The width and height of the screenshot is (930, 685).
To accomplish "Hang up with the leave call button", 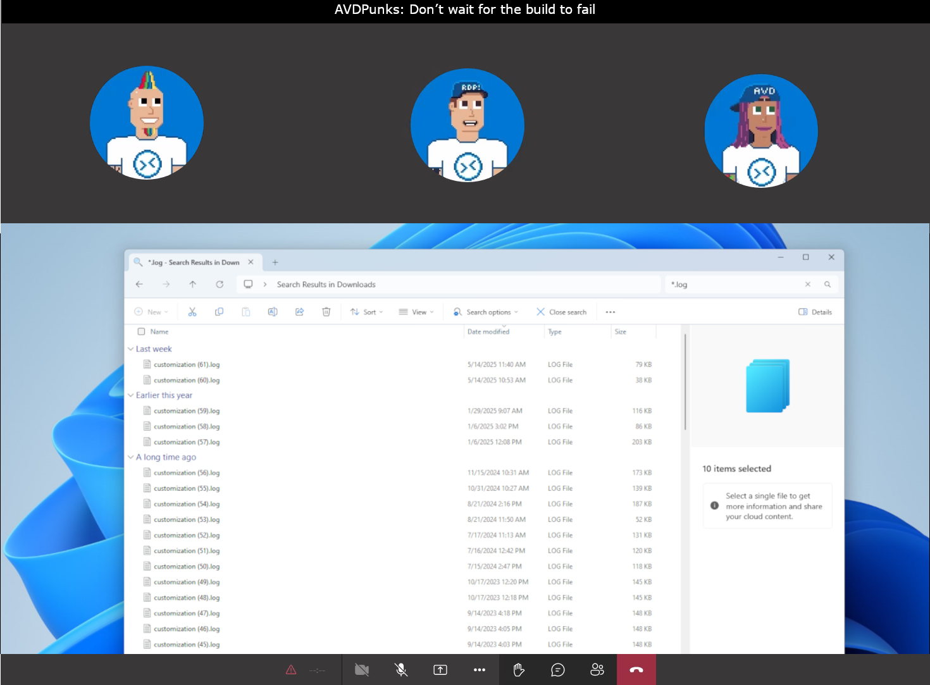I will pyautogui.click(x=636, y=669).
